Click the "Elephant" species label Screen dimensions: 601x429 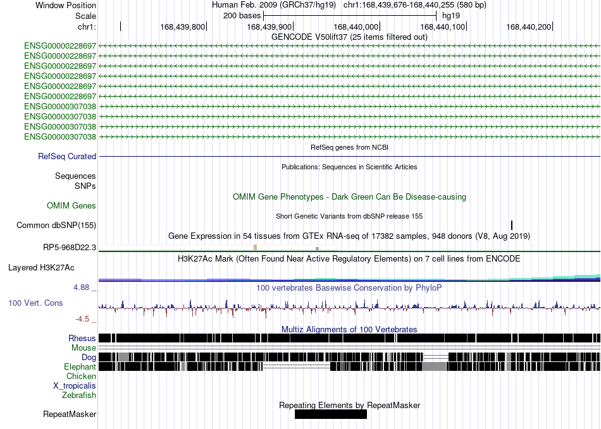(x=80, y=366)
